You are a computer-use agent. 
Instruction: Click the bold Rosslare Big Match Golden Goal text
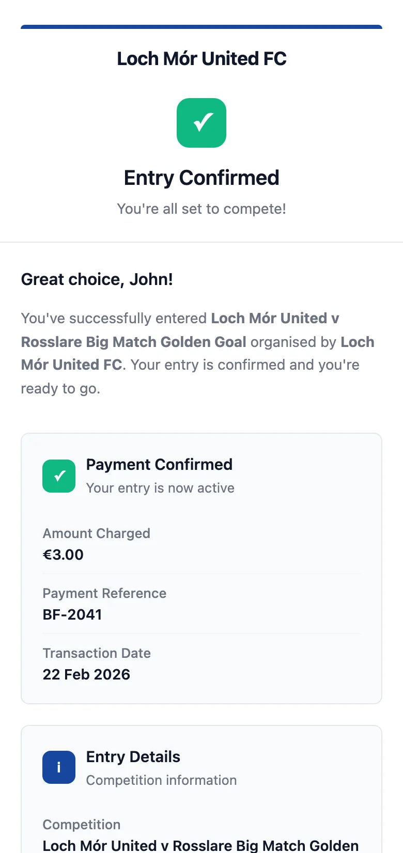(134, 342)
